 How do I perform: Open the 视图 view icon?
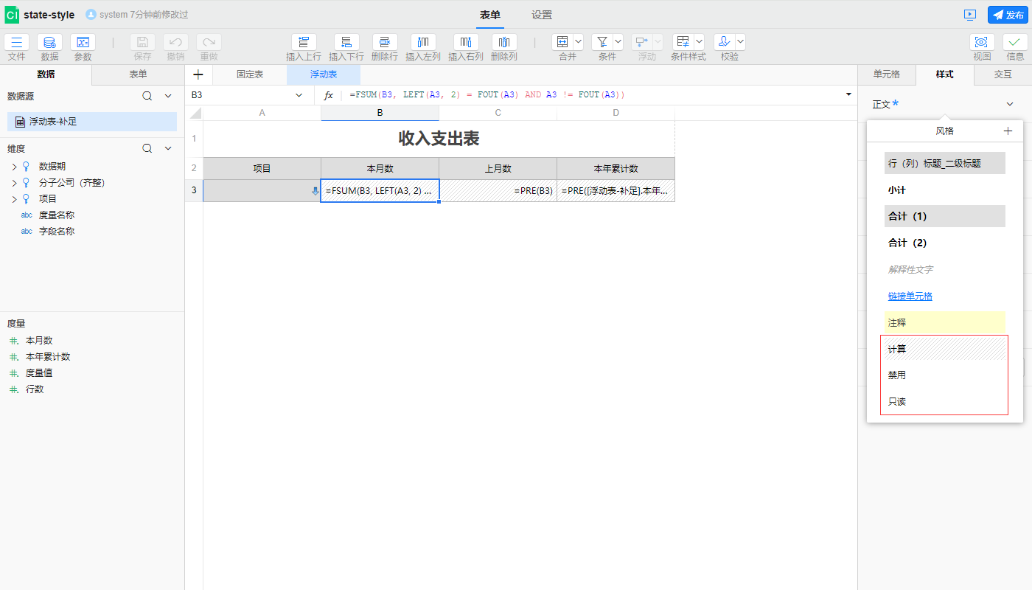[x=982, y=43]
